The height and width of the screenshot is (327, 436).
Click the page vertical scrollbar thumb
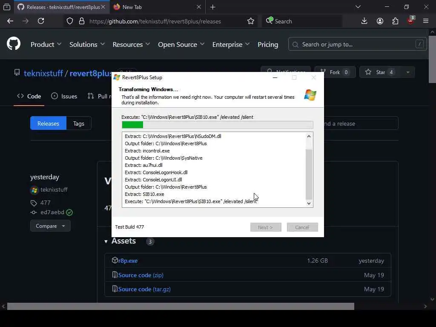click(432, 60)
